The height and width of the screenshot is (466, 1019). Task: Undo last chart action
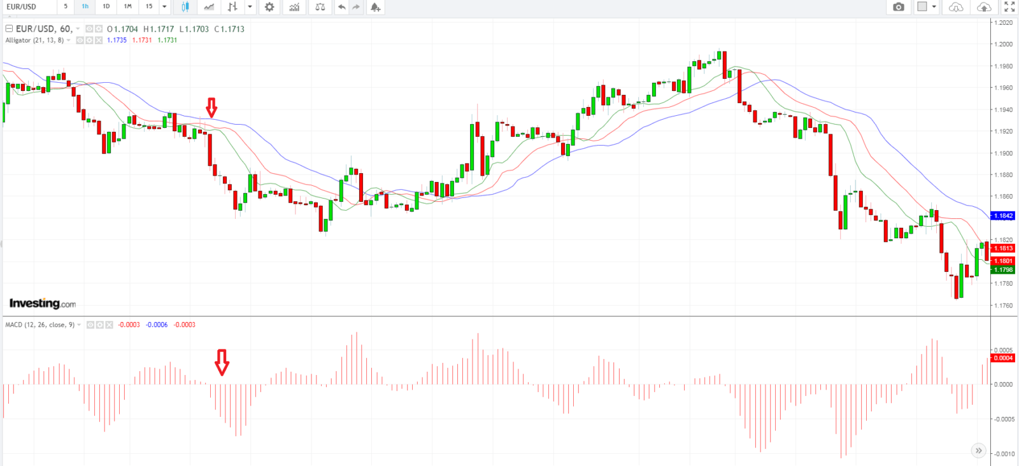342,7
